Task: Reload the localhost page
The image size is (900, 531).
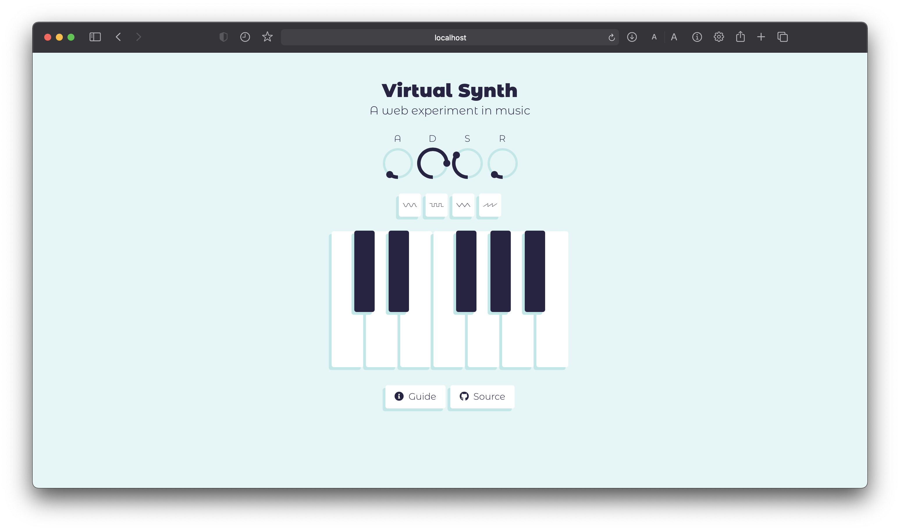Action: point(611,37)
